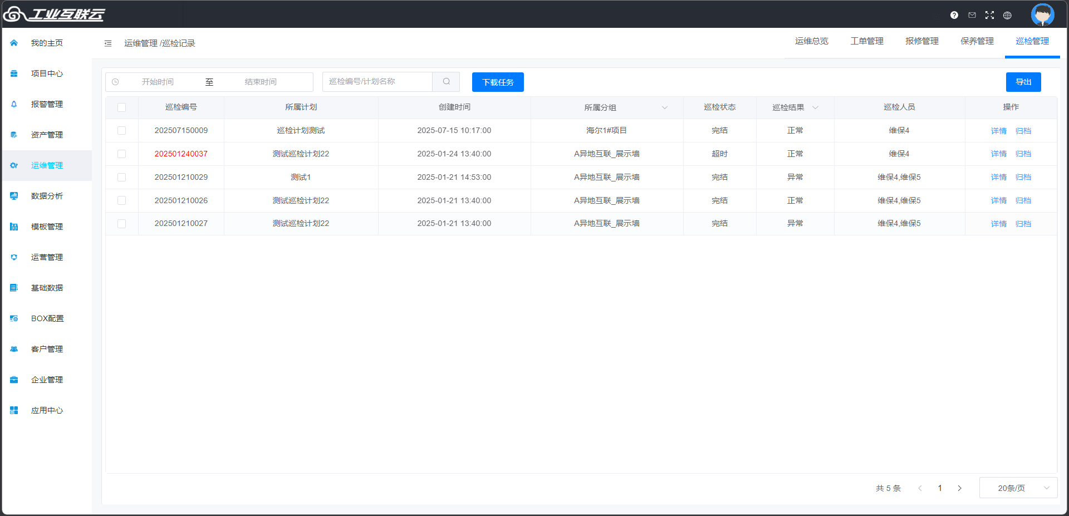Click the briefcase icon beside 企业管理

pyautogui.click(x=14, y=380)
